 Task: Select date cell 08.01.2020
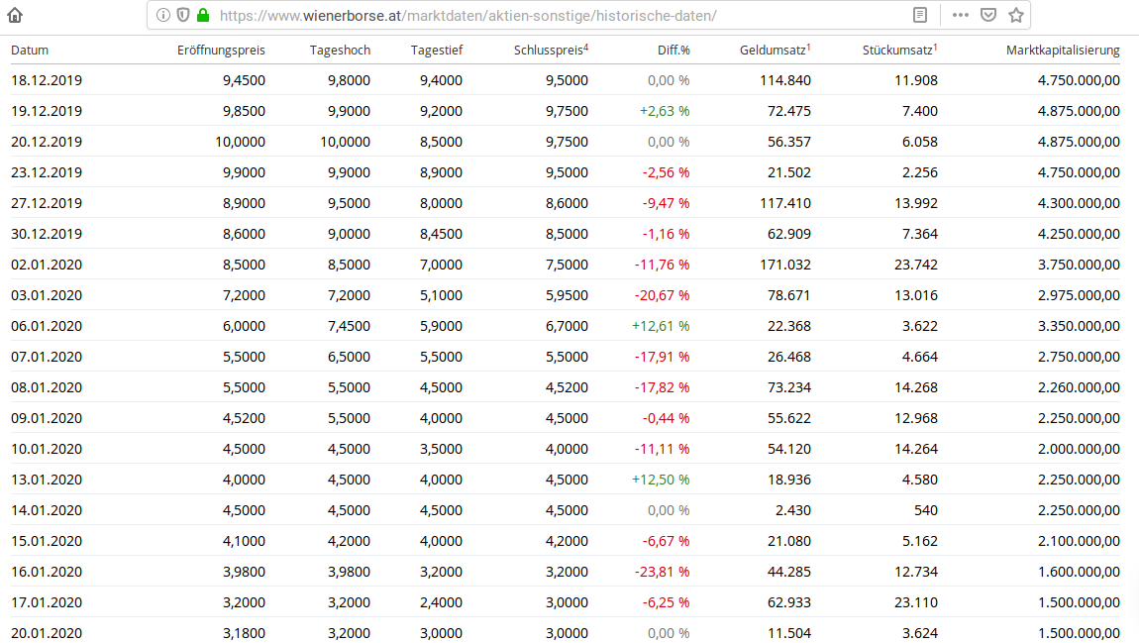pos(47,387)
